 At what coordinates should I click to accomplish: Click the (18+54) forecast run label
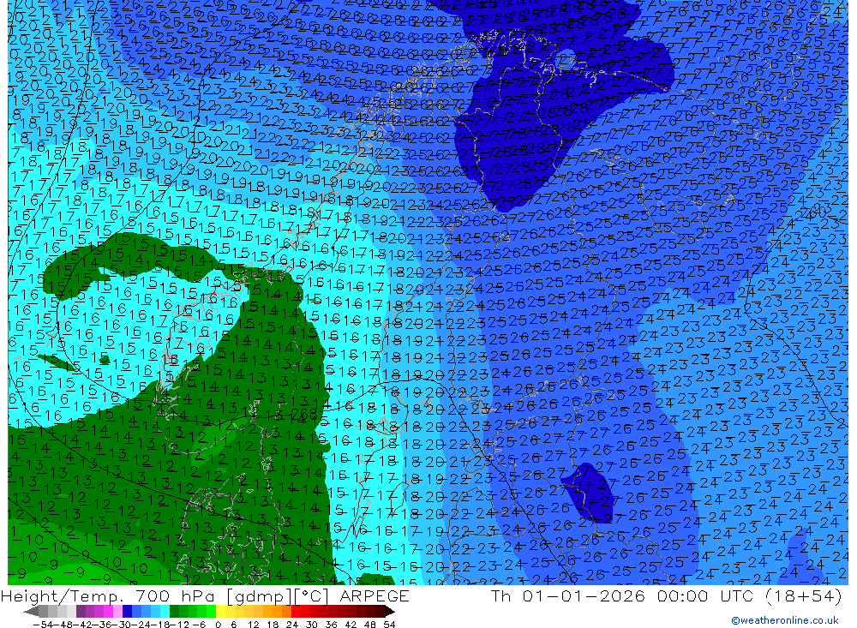805,596
